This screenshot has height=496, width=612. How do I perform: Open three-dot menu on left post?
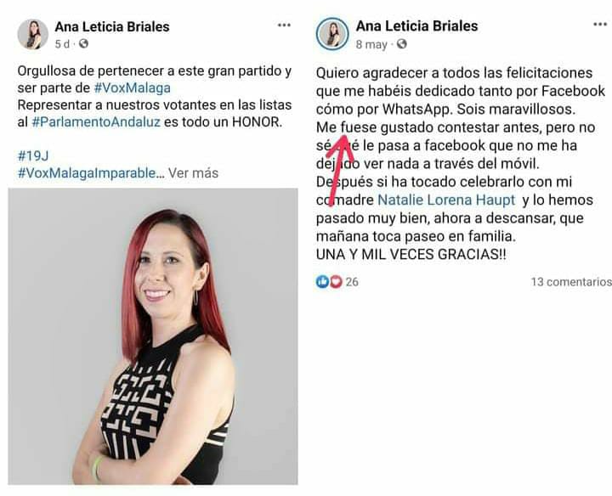click(x=284, y=25)
